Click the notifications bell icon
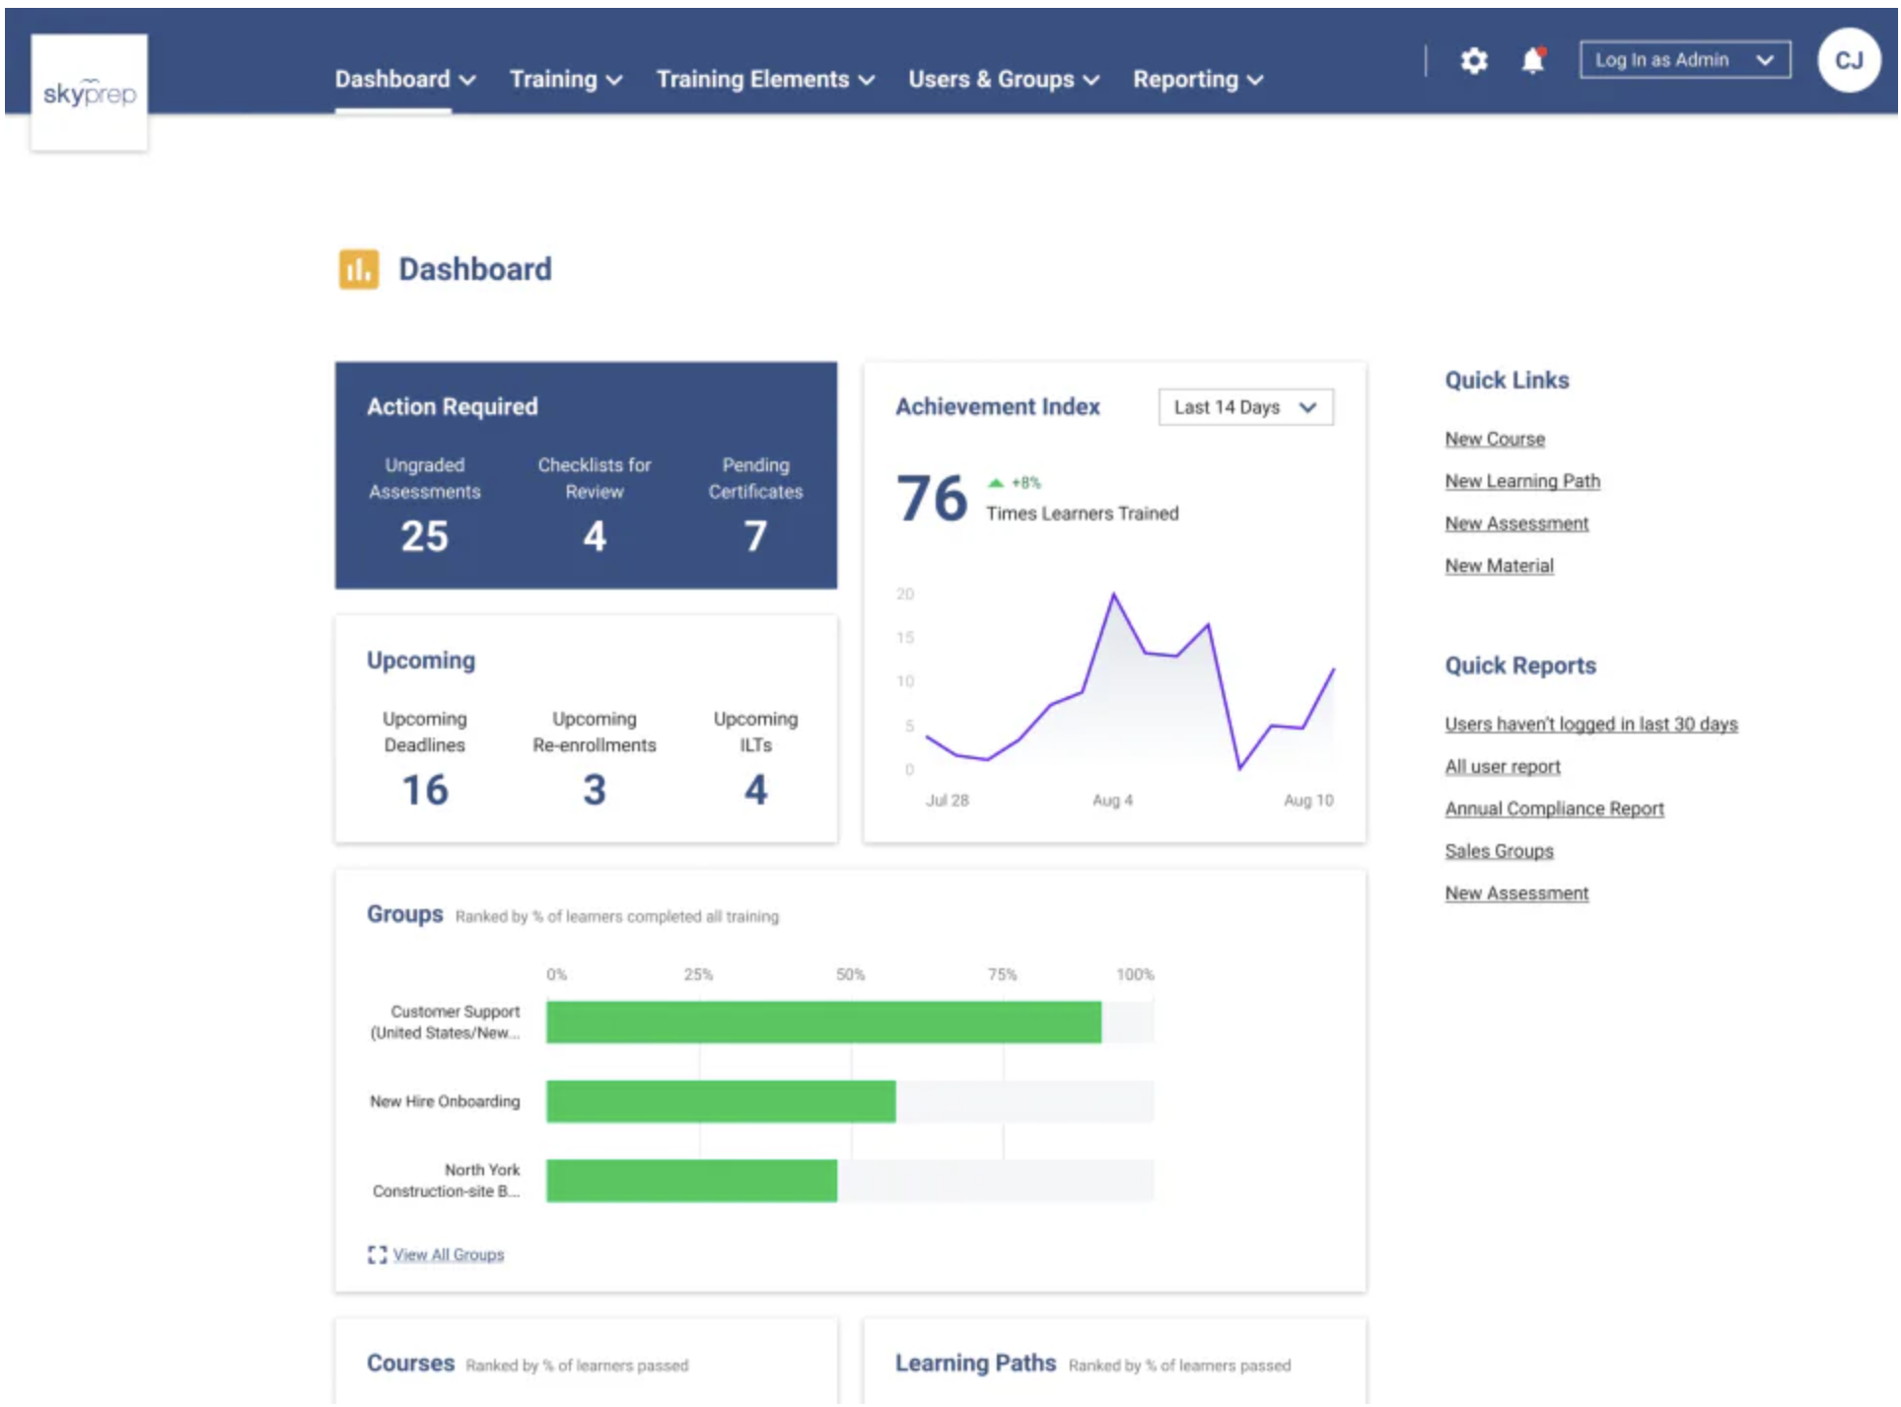Image resolution: width=1901 pixels, height=1407 pixels. (1532, 61)
